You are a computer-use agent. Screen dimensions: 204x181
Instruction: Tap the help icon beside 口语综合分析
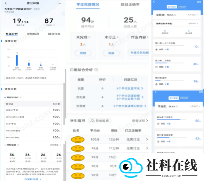pyautogui.click(x=96, y=70)
